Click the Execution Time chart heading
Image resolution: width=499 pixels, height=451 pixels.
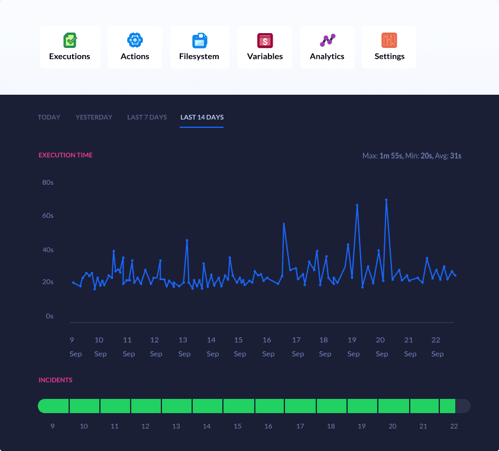click(65, 155)
